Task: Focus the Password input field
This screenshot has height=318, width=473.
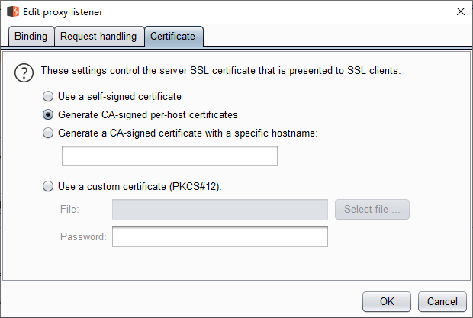Action: tap(220, 237)
